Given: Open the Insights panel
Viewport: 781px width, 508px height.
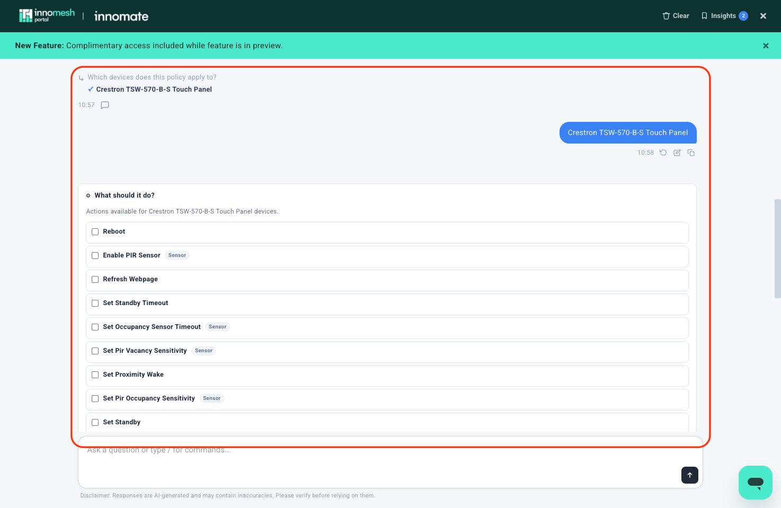Looking at the screenshot, I should (x=724, y=16).
